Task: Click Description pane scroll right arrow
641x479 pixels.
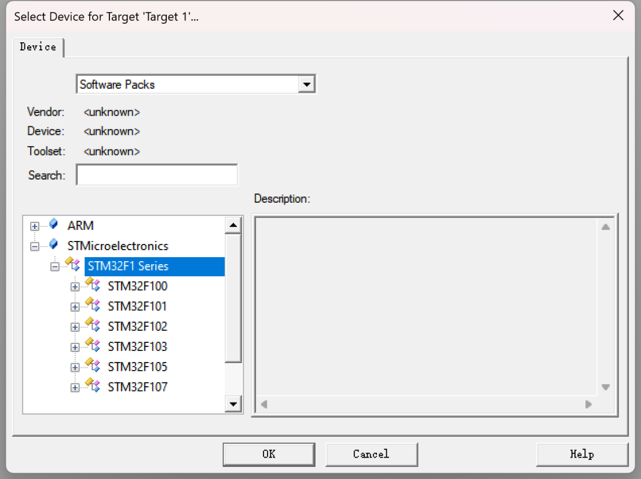Action: click(x=588, y=404)
